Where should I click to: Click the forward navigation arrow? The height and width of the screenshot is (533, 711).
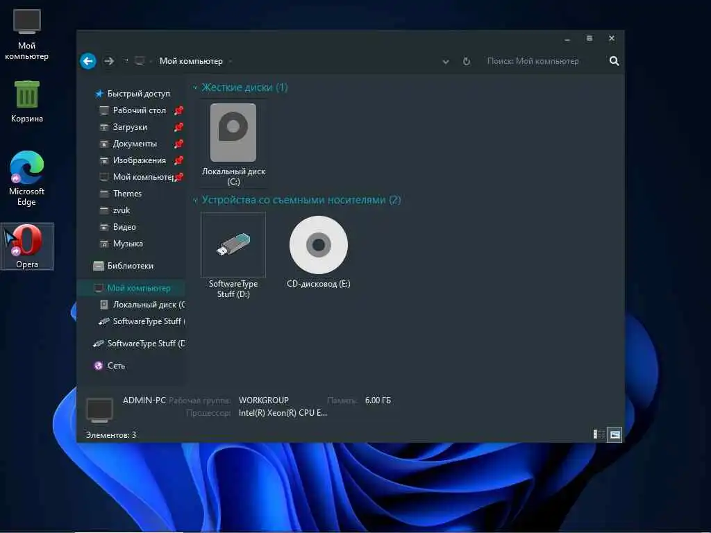click(109, 61)
